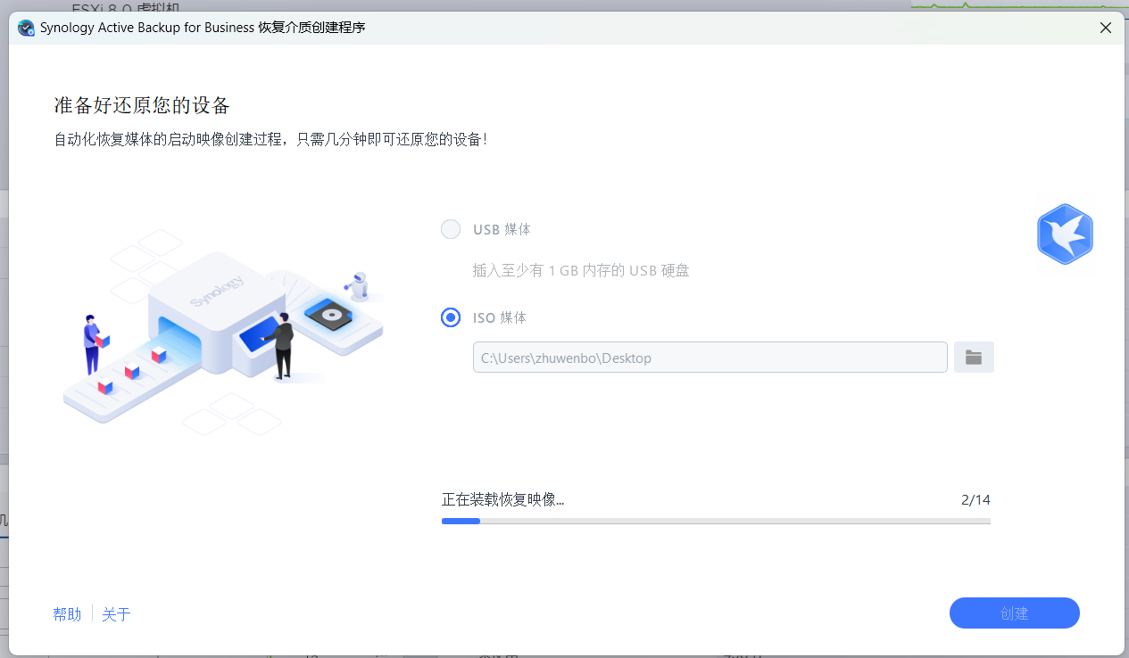
Task: Click the 2/14 step counter
Action: point(975,500)
